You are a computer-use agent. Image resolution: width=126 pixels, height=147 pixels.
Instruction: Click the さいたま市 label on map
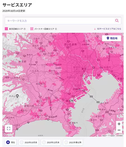[70, 44]
